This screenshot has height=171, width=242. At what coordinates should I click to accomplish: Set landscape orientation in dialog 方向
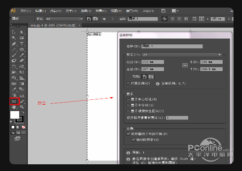pos(151,77)
